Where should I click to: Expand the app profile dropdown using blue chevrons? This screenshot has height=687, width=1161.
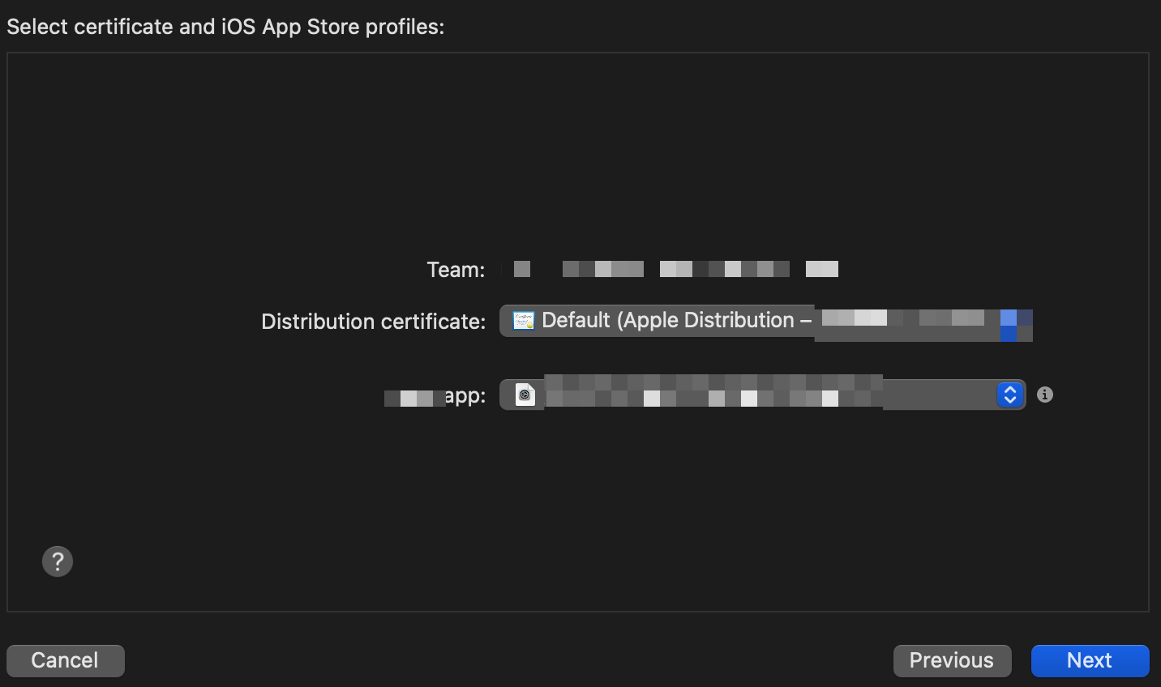point(1010,395)
